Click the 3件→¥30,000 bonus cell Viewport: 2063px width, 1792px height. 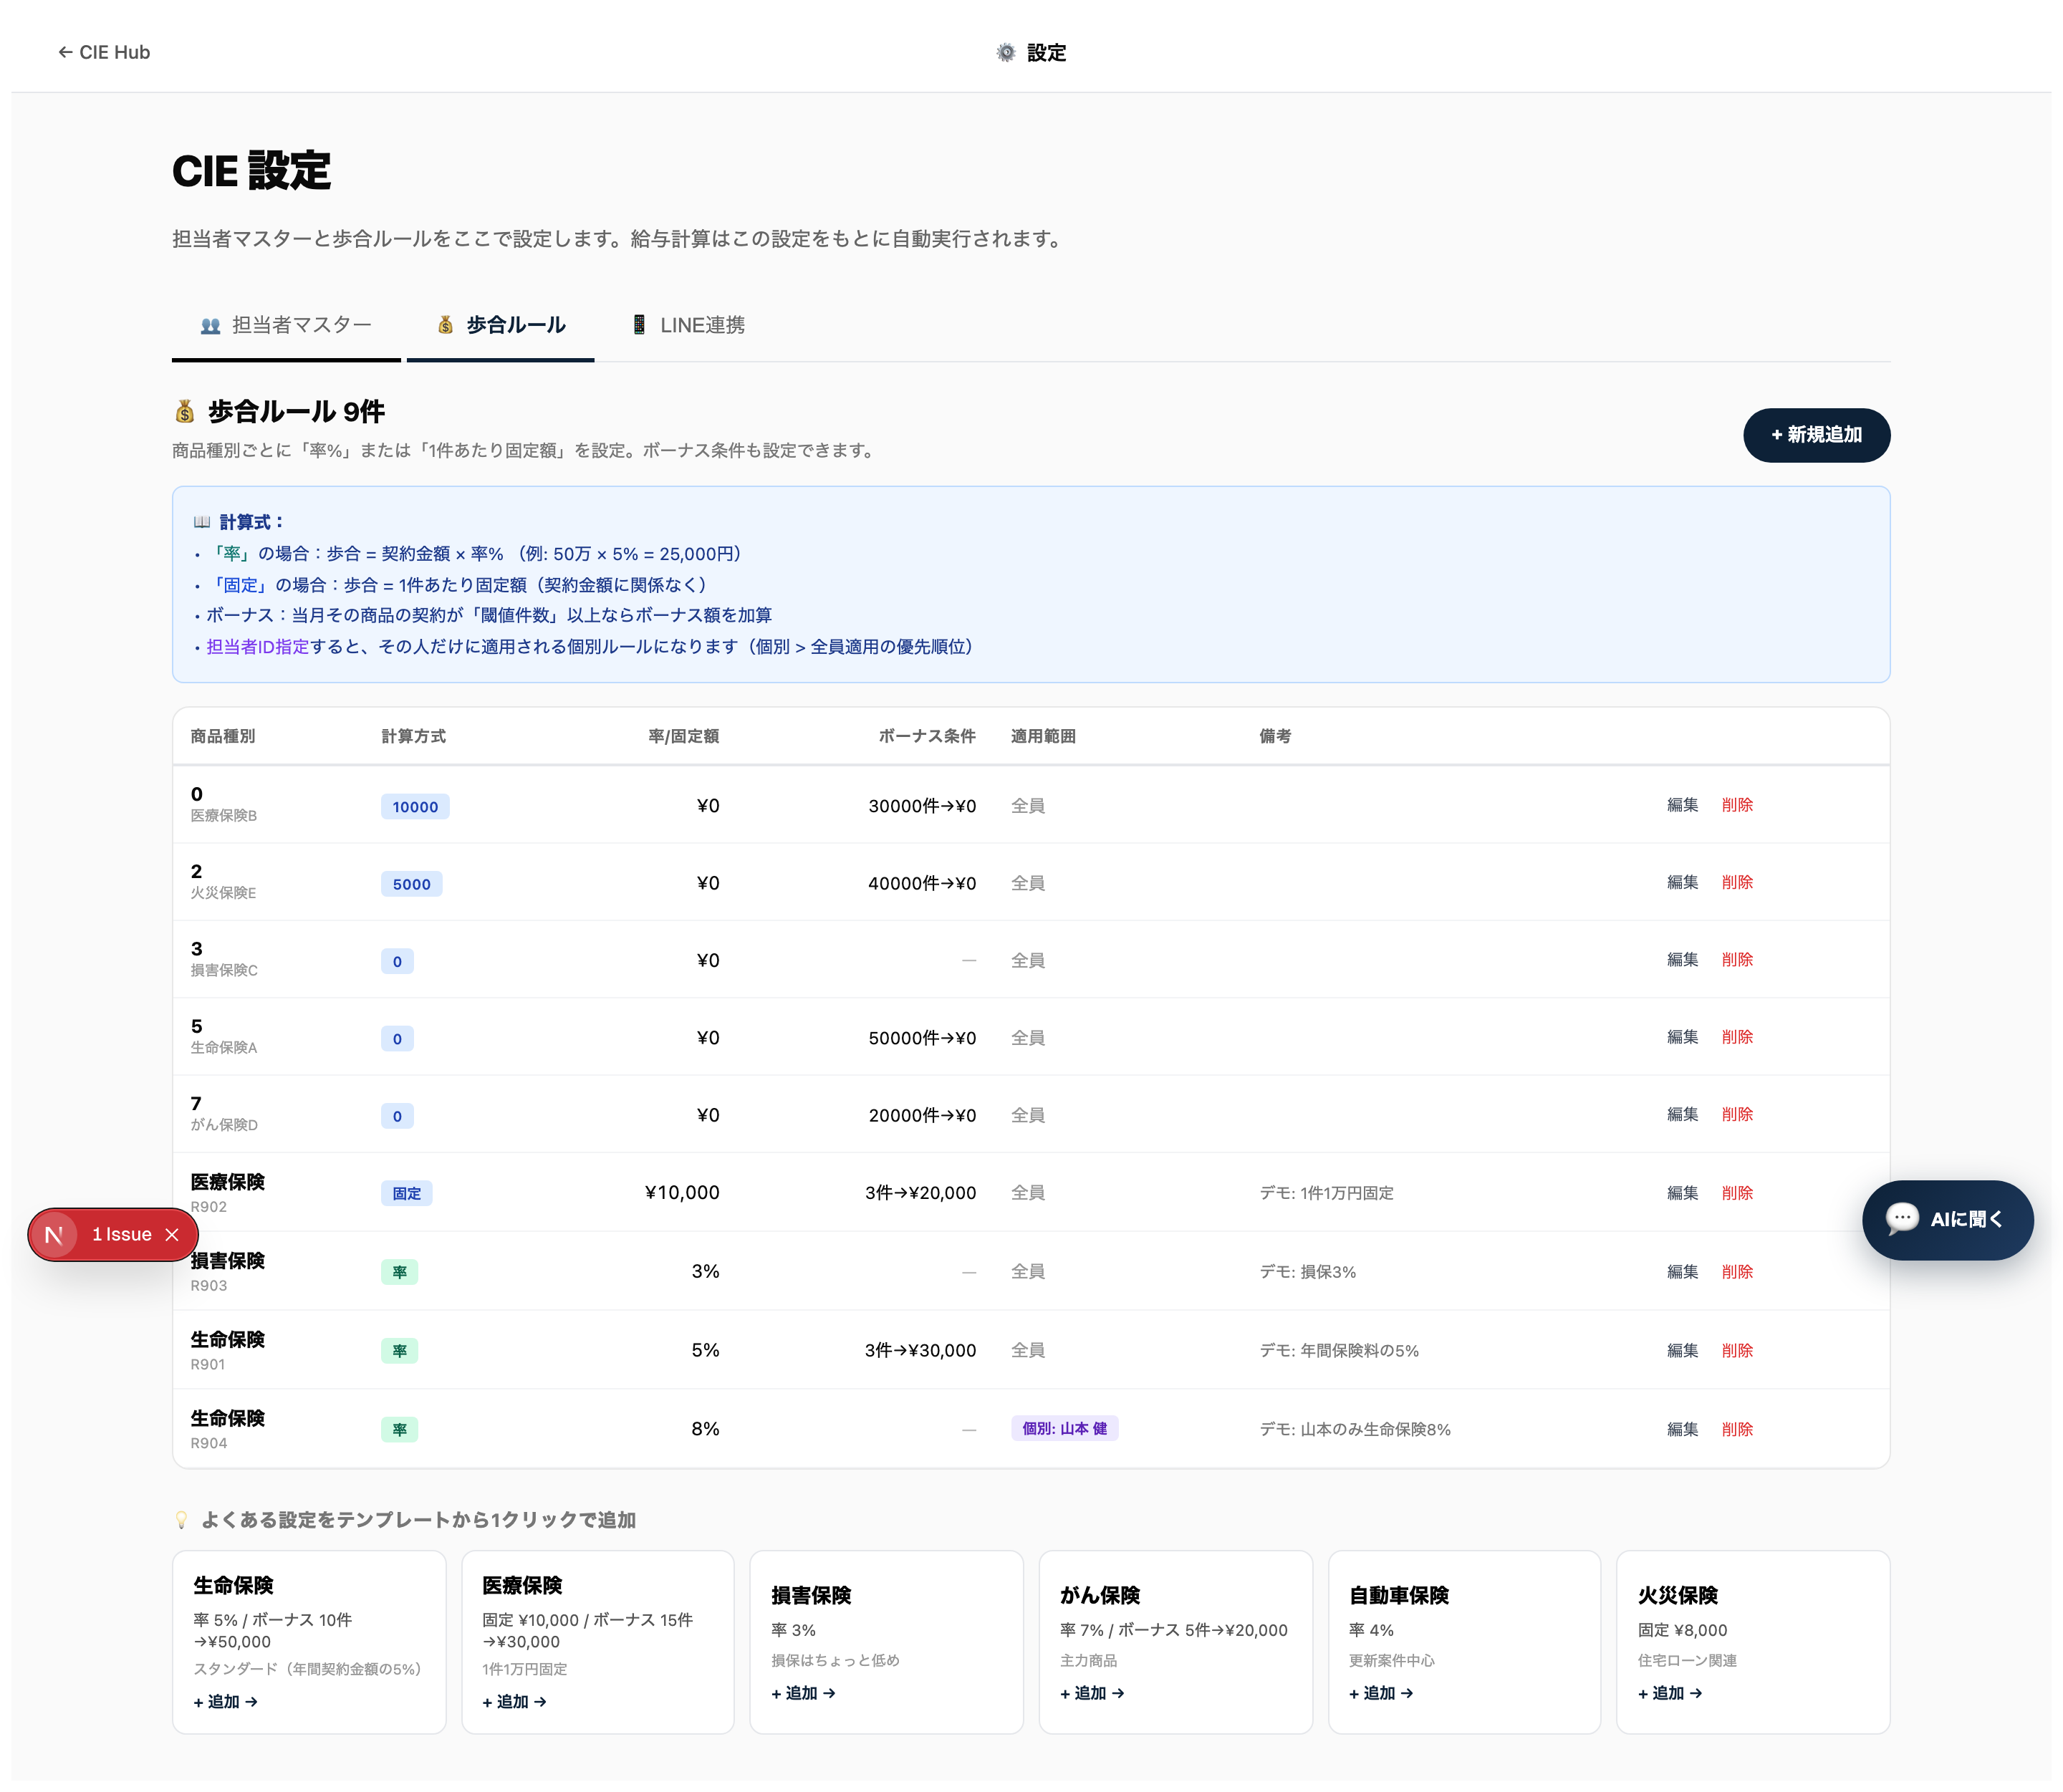pos(920,1350)
